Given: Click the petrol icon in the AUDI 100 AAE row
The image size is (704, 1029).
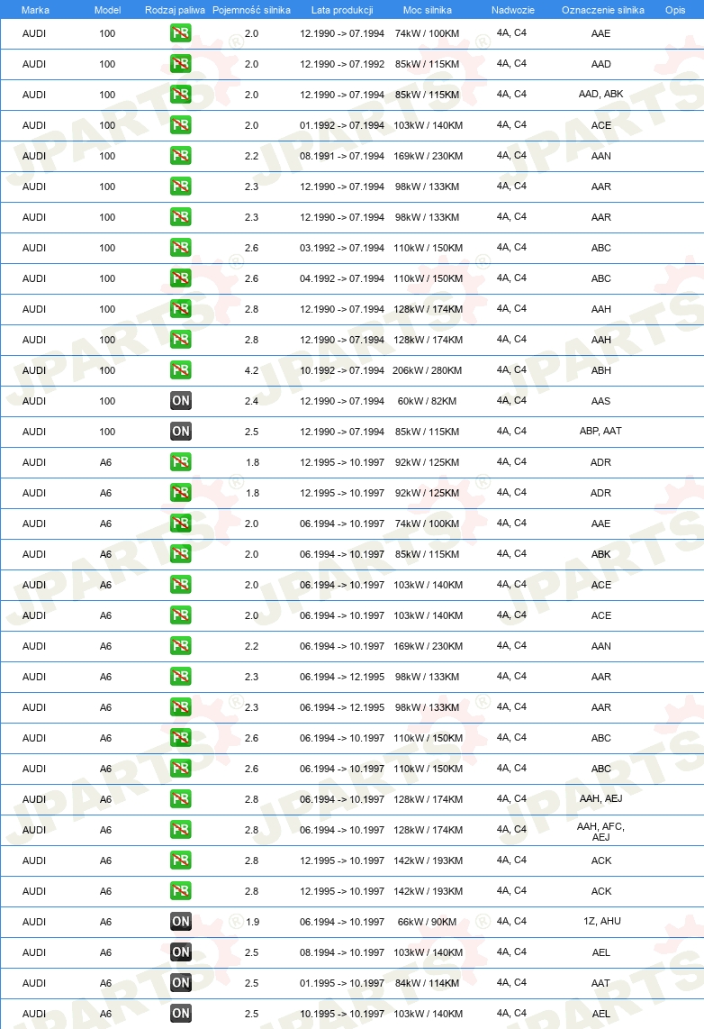Looking at the screenshot, I should tap(180, 32).
